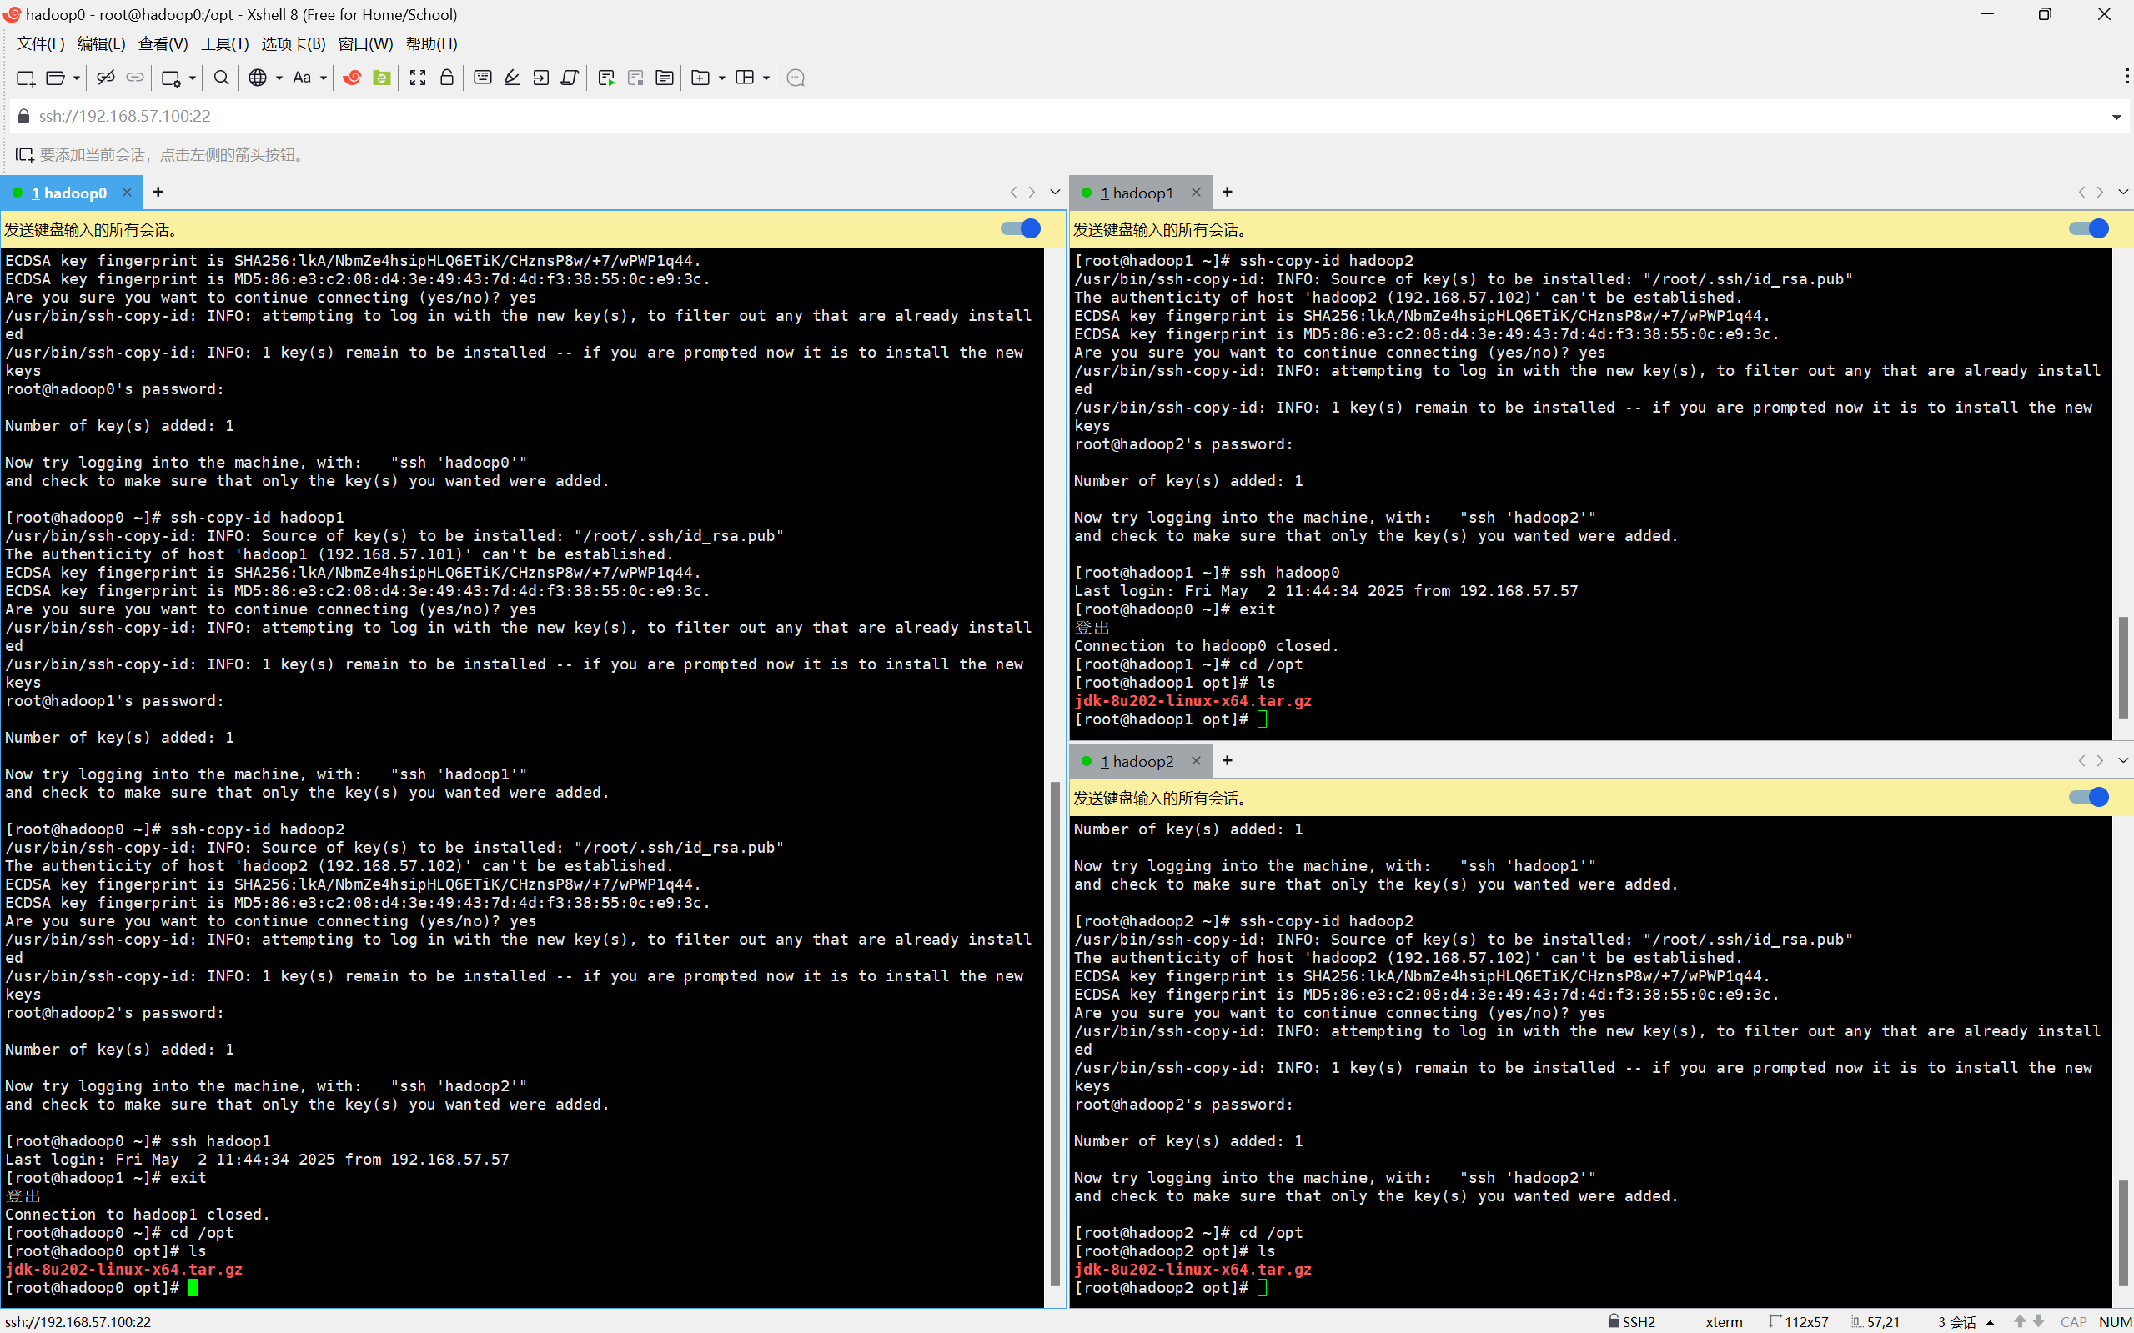Add a new tab next to hadoop0
Screen dimensions: 2134x1333
click(158, 193)
